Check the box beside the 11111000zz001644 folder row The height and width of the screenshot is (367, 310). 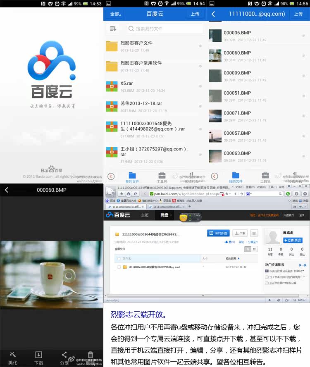(119, 267)
